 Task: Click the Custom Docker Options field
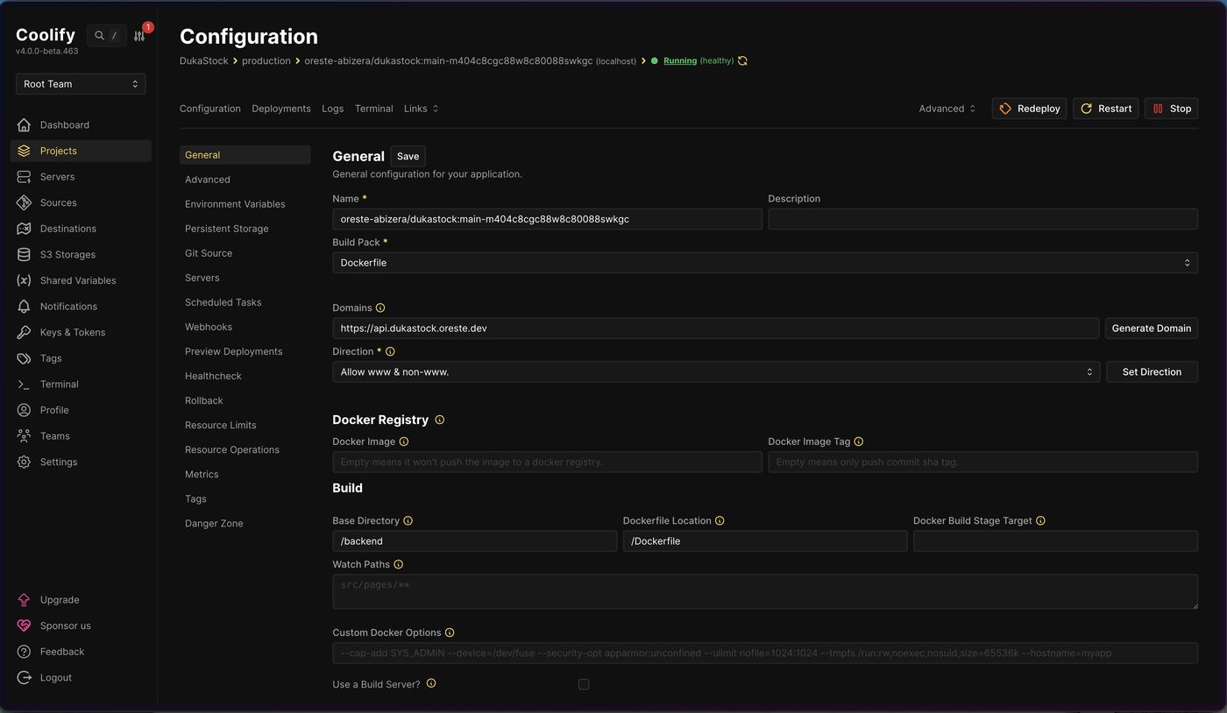click(x=765, y=653)
